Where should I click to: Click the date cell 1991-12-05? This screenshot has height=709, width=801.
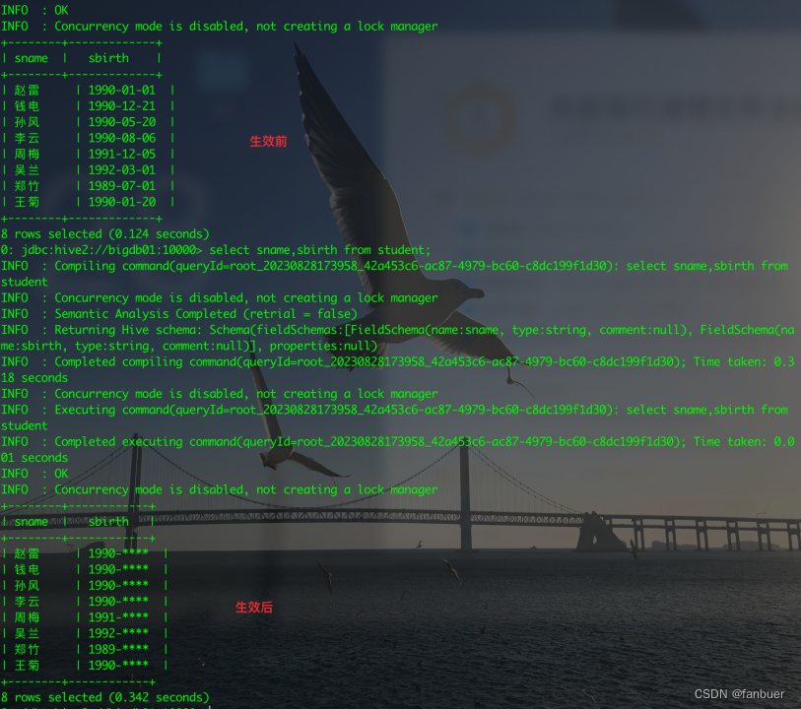[x=122, y=155]
